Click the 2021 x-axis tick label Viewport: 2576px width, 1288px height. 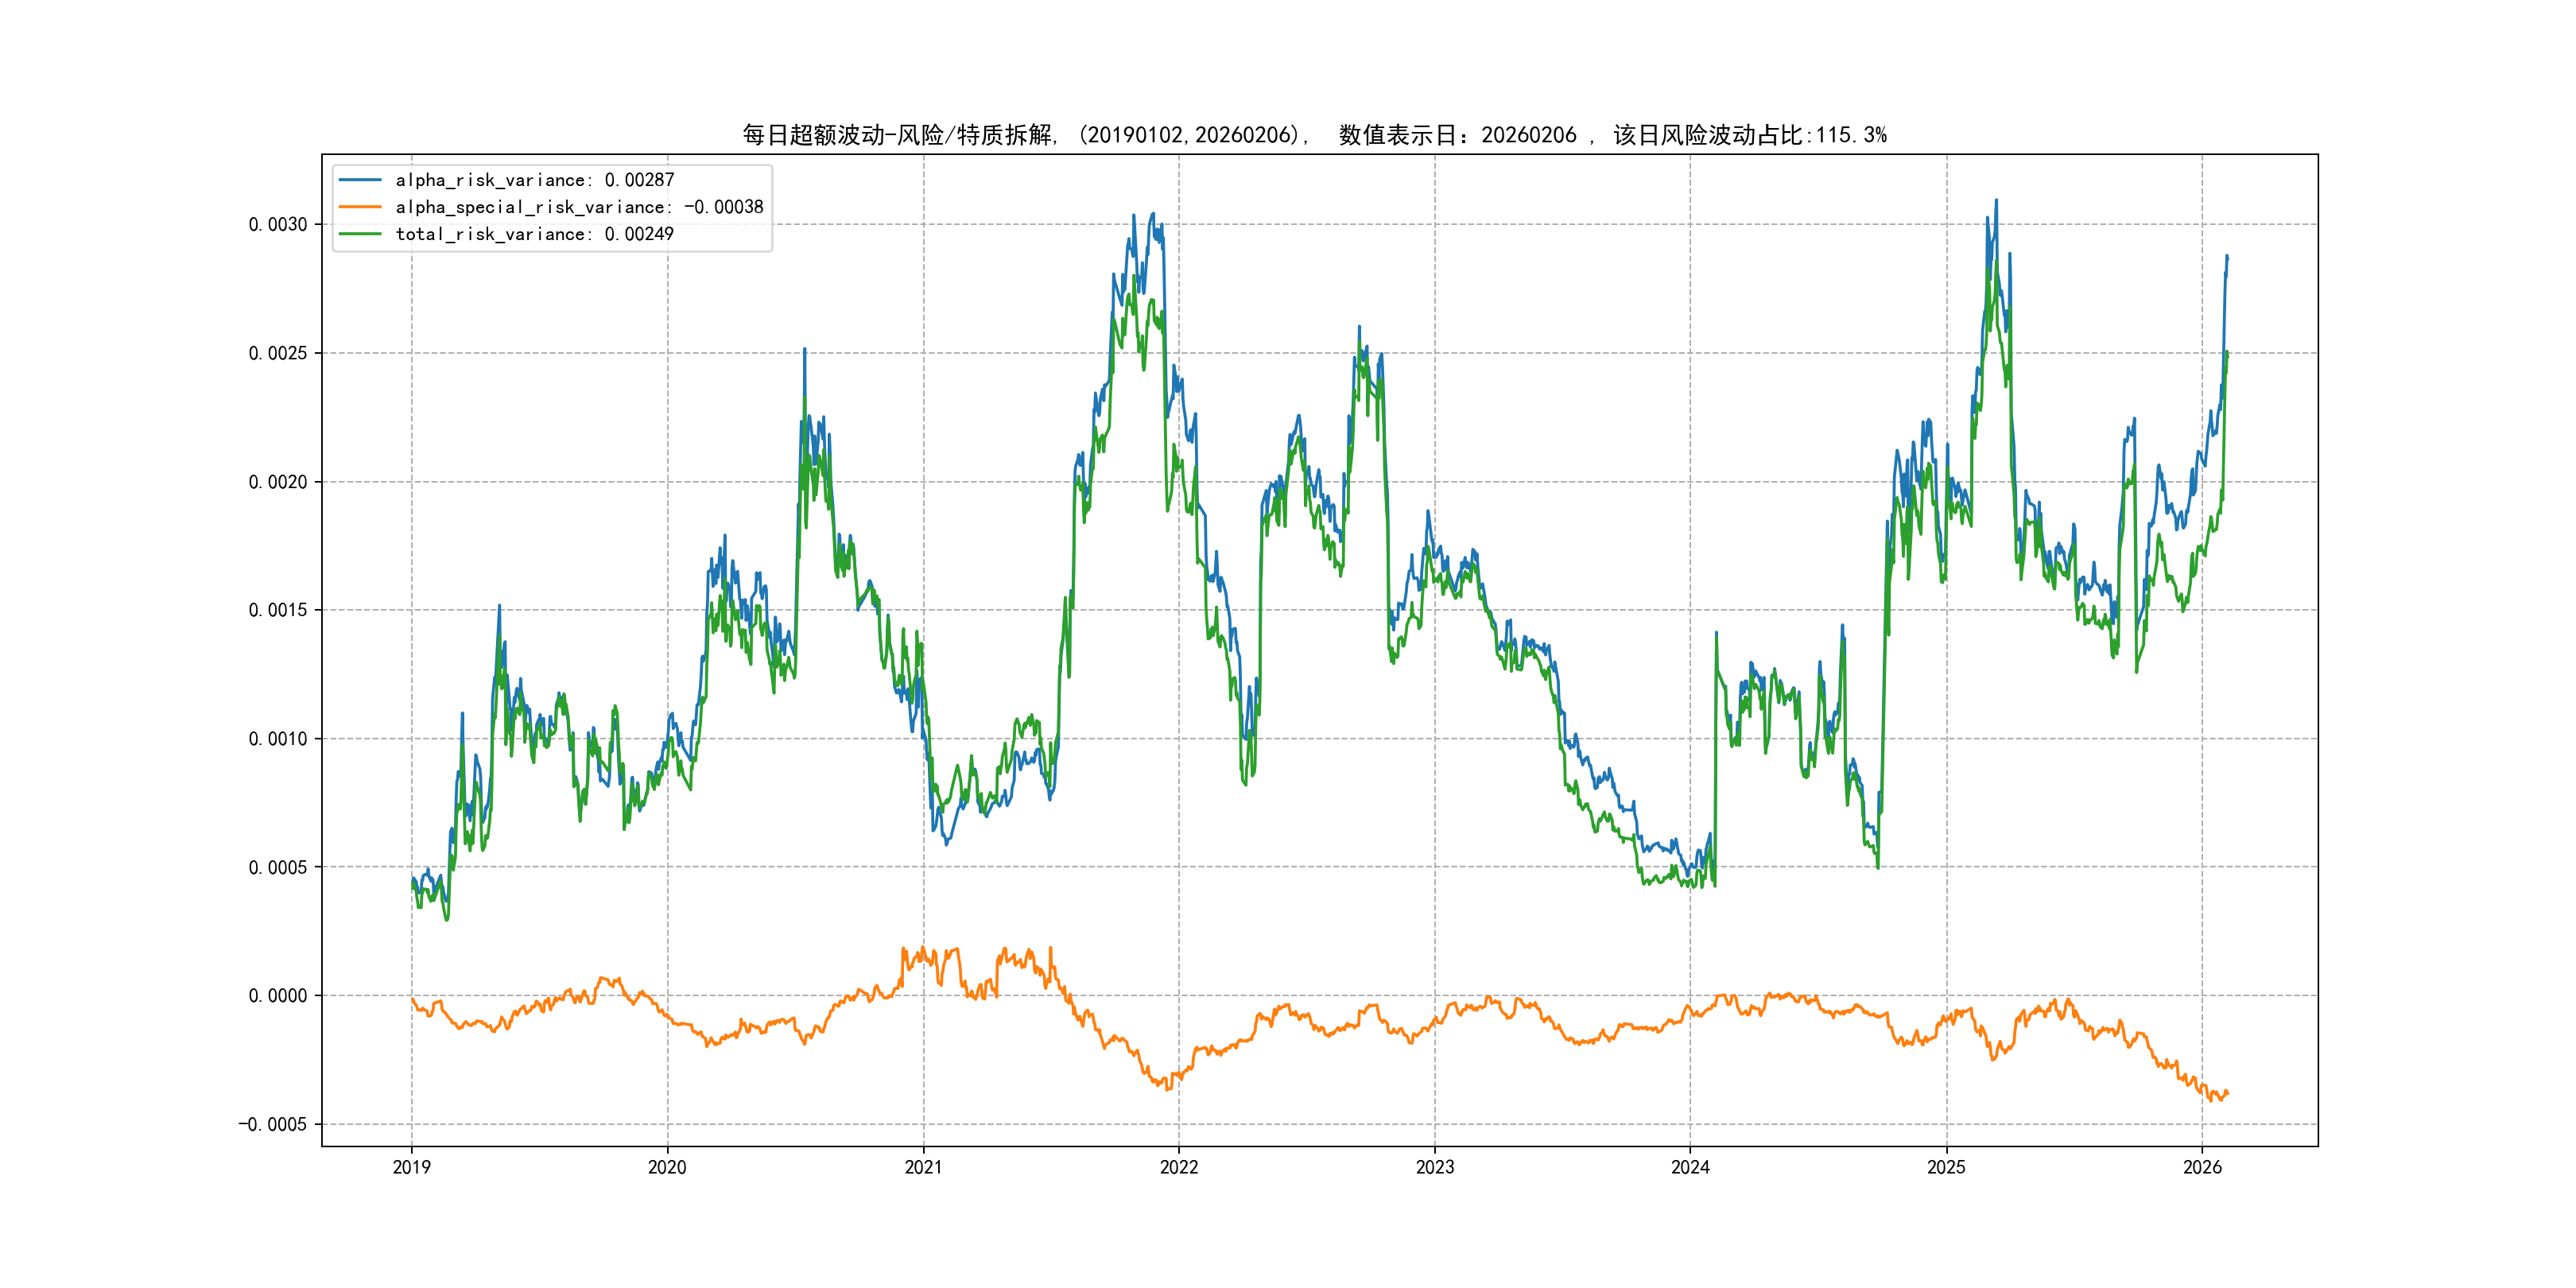click(923, 1167)
